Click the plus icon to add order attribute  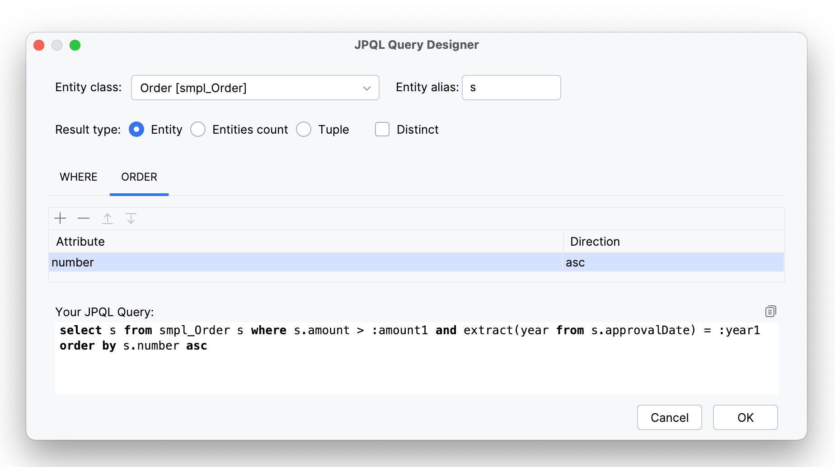point(60,219)
